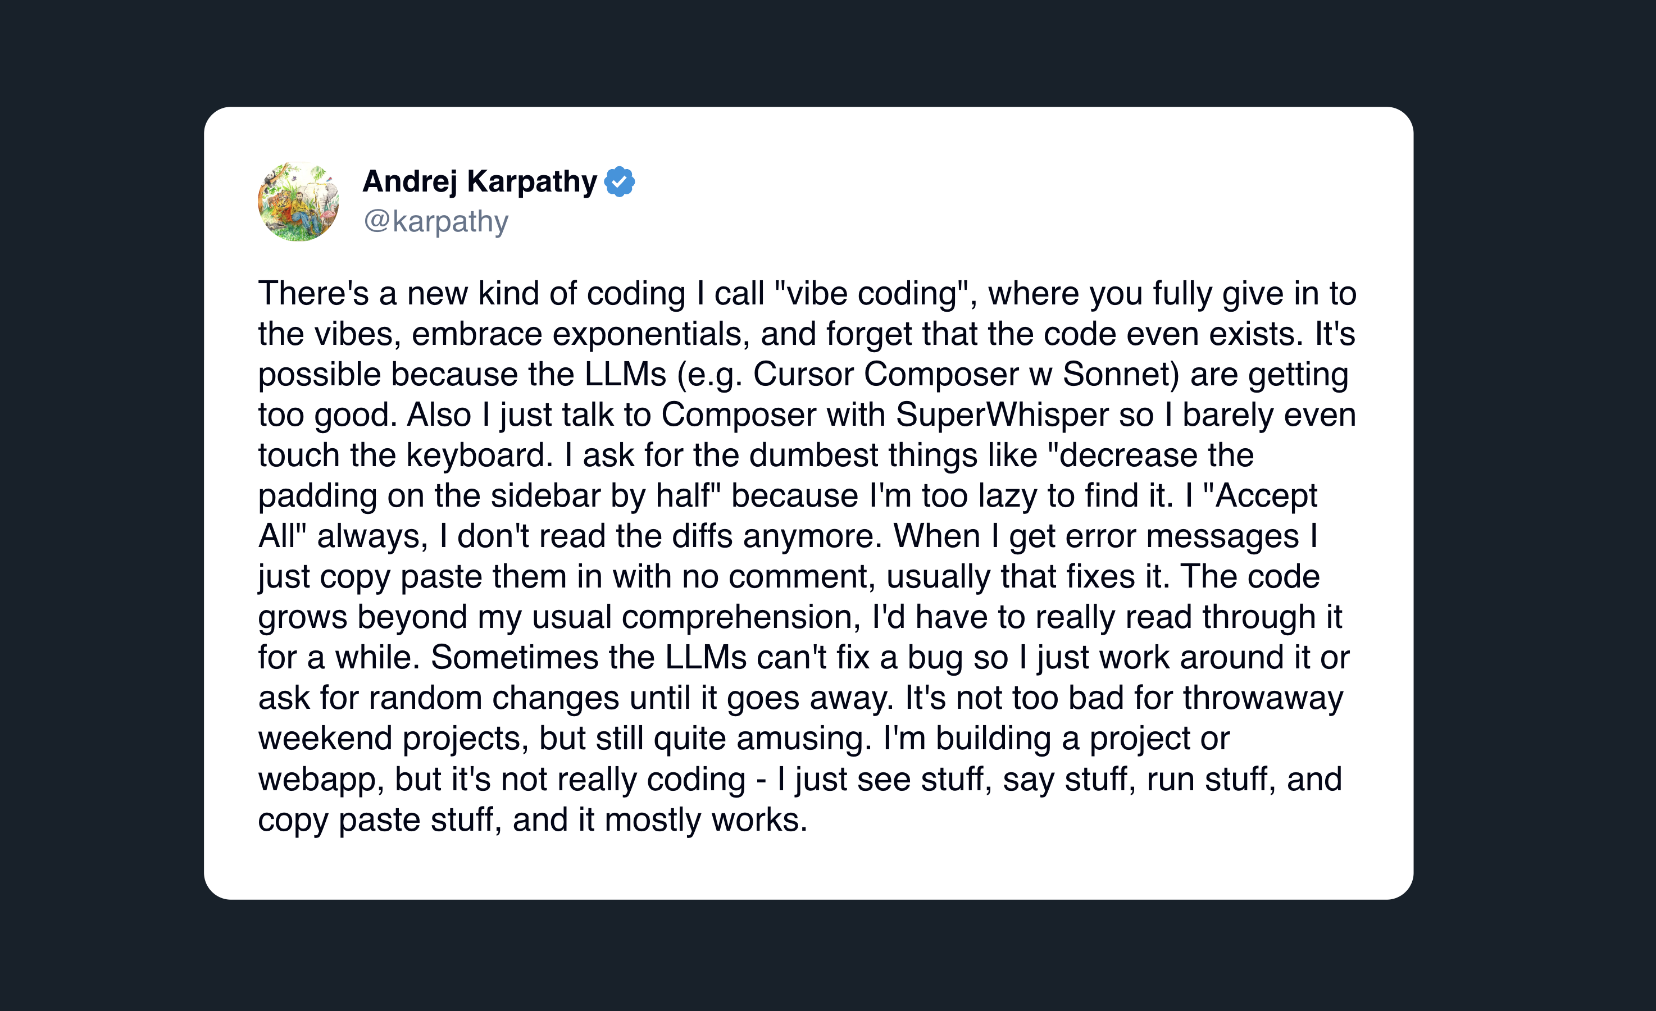
Task: Click the first word "There's" of the tweet
Action: (313, 294)
